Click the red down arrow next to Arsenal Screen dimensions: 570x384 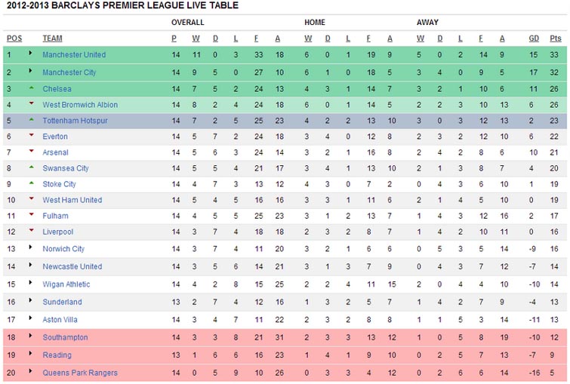click(31, 151)
